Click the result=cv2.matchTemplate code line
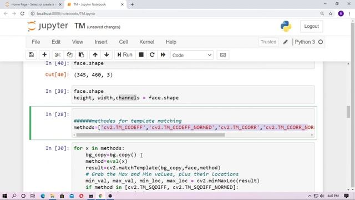This screenshot has height=200, width=355. pos(153,168)
